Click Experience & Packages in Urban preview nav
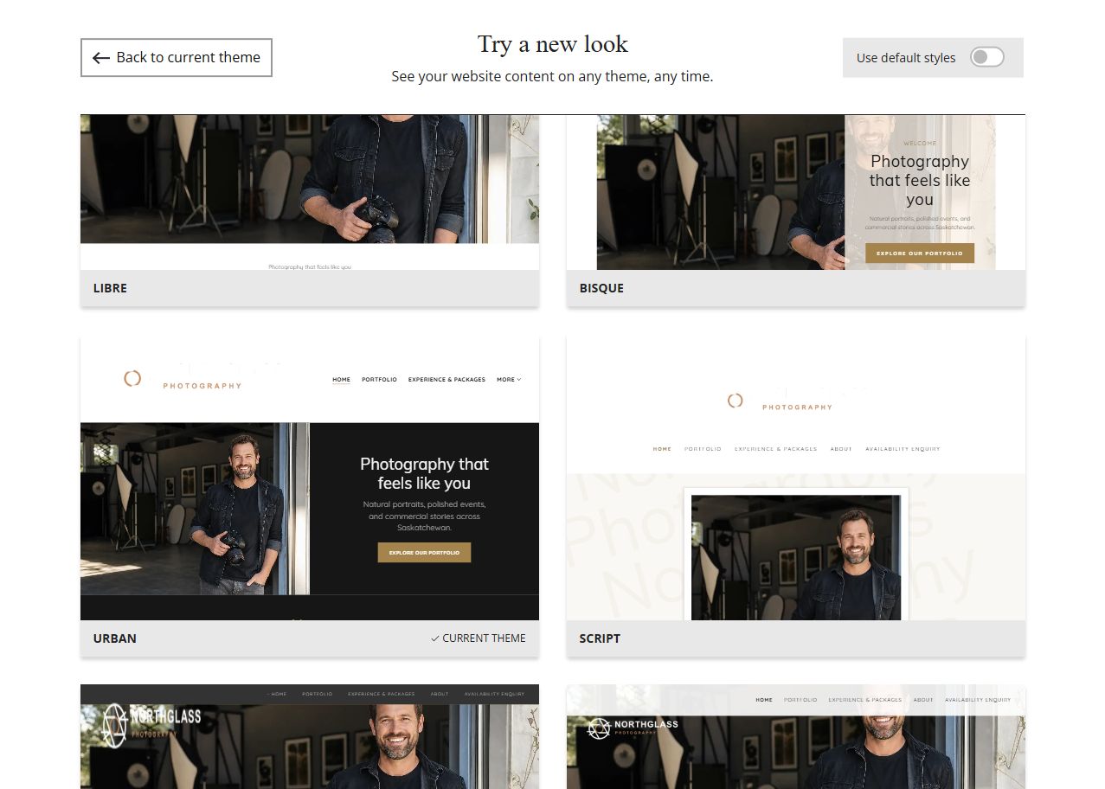The height and width of the screenshot is (789, 1105). [446, 380]
